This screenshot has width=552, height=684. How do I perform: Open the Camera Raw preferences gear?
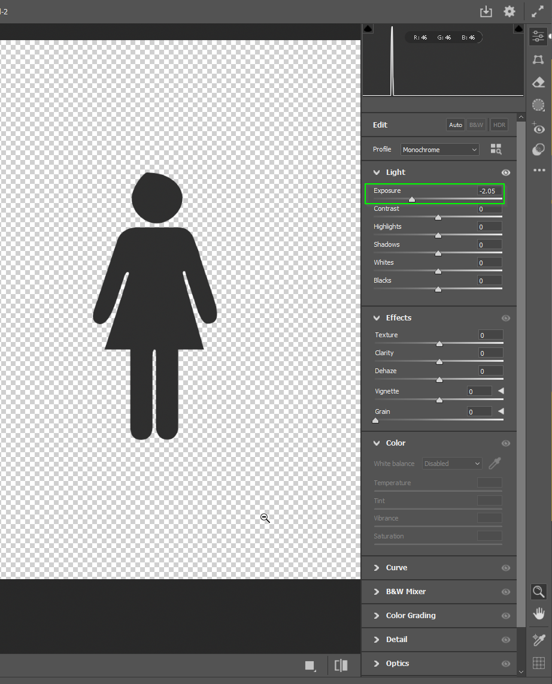coord(509,11)
